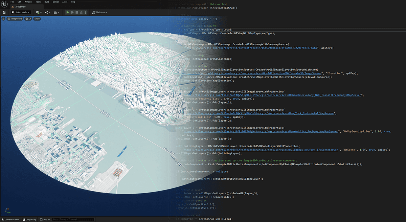The width and height of the screenshot is (406, 222).
Task: Save the current level
Action: [4, 12]
